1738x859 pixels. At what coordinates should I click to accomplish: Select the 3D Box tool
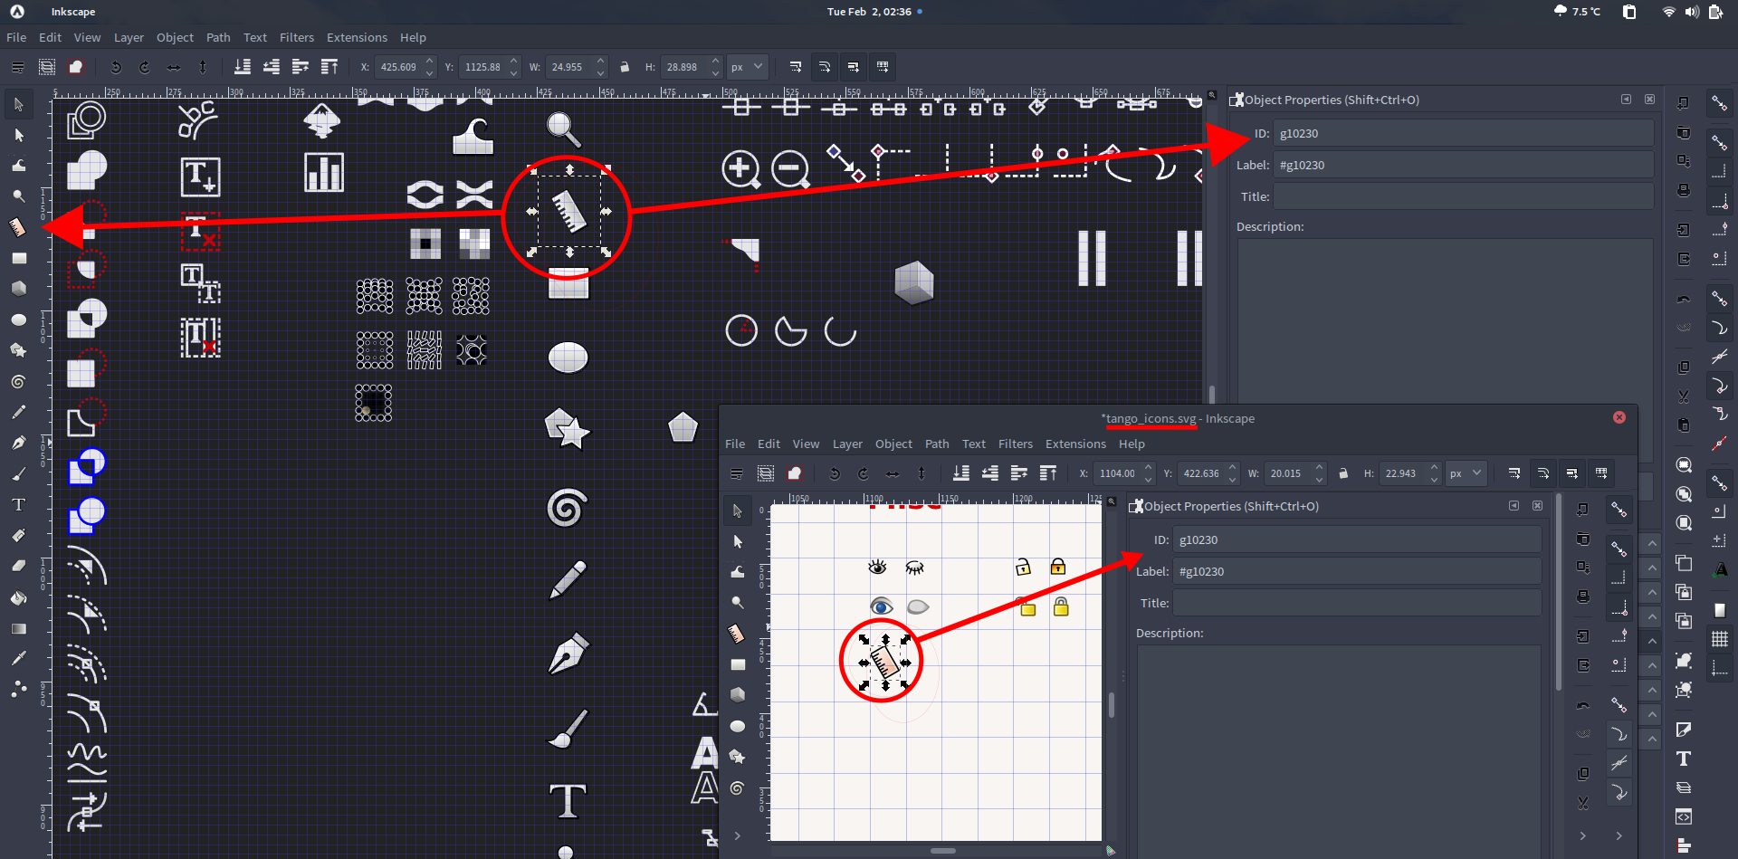click(x=17, y=288)
